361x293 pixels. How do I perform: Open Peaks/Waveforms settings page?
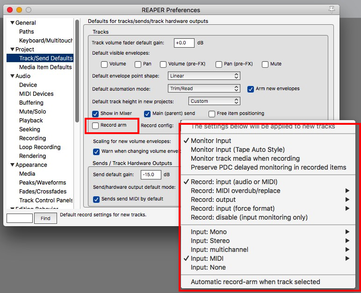[x=43, y=183]
